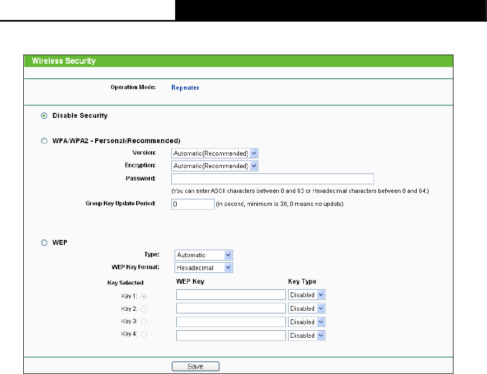Viewport: 487px width, 374px height.
Task: Open the WEP Key Format dropdown
Action: [x=203, y=268]
